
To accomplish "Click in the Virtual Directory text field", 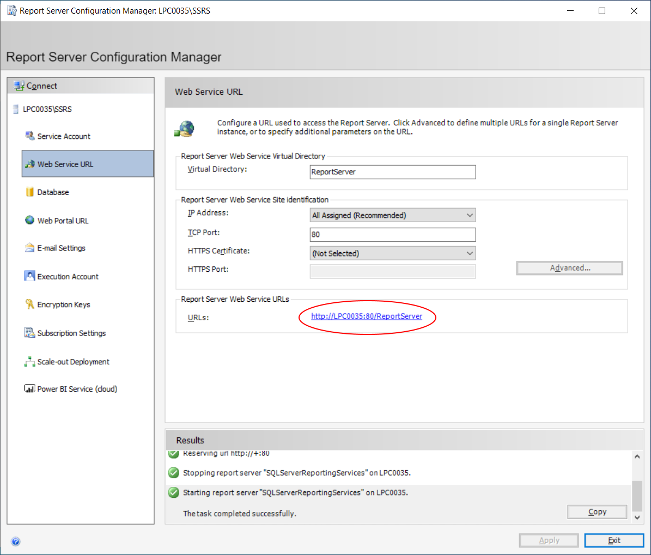I will pos(392,172).
